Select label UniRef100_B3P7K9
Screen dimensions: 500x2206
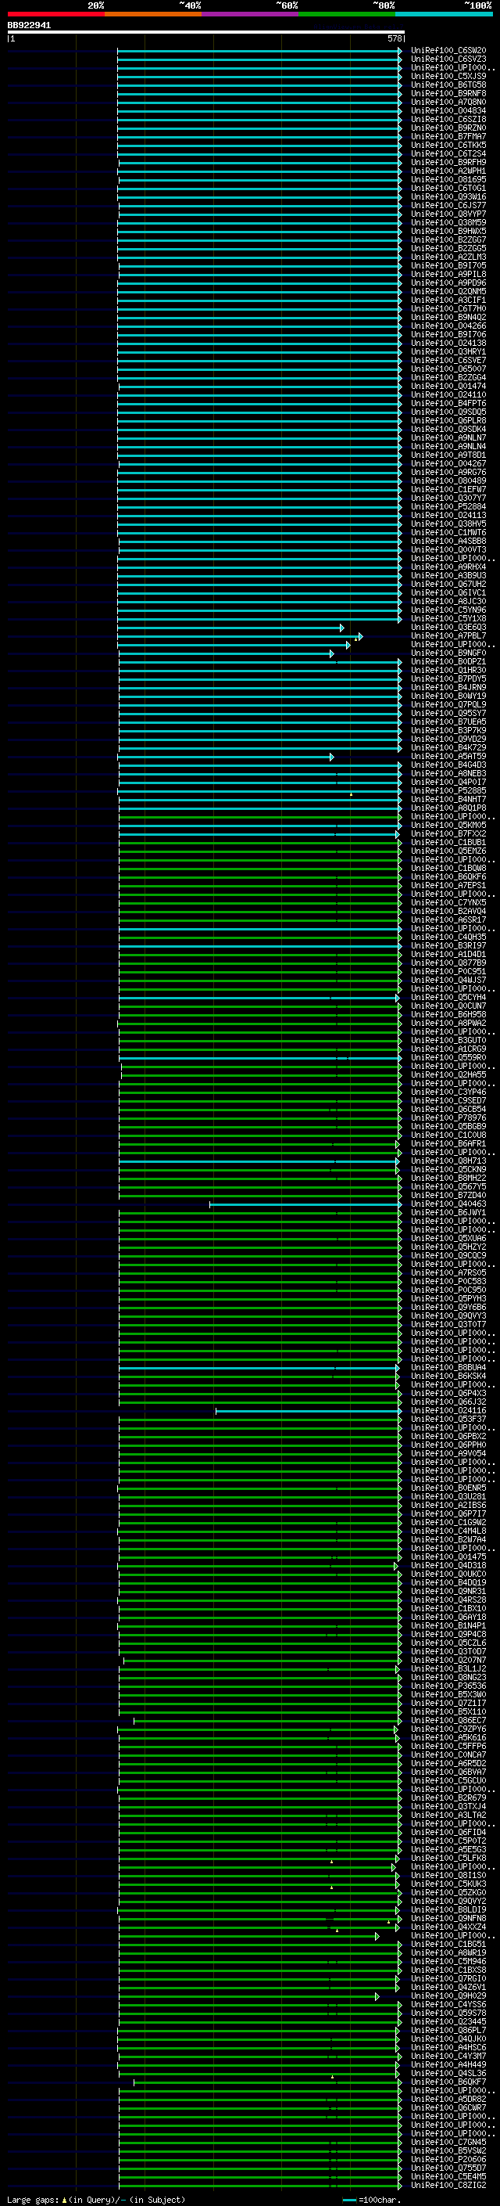click(x=448, y=730)
